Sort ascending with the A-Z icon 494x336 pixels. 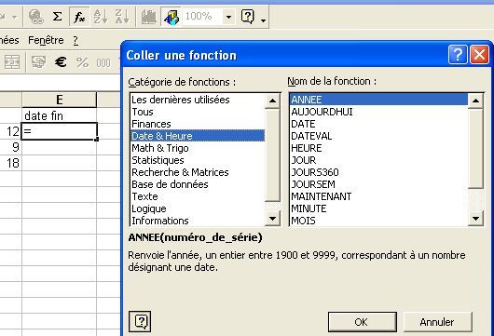[101, 17]
